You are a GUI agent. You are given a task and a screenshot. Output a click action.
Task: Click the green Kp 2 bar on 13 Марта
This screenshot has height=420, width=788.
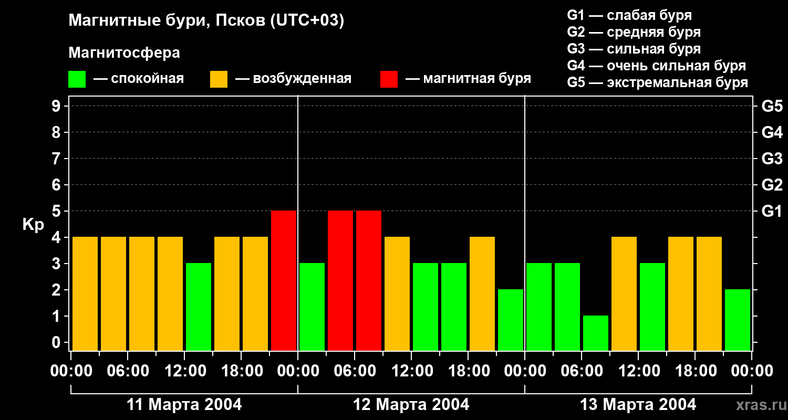[x=738, y=320]
